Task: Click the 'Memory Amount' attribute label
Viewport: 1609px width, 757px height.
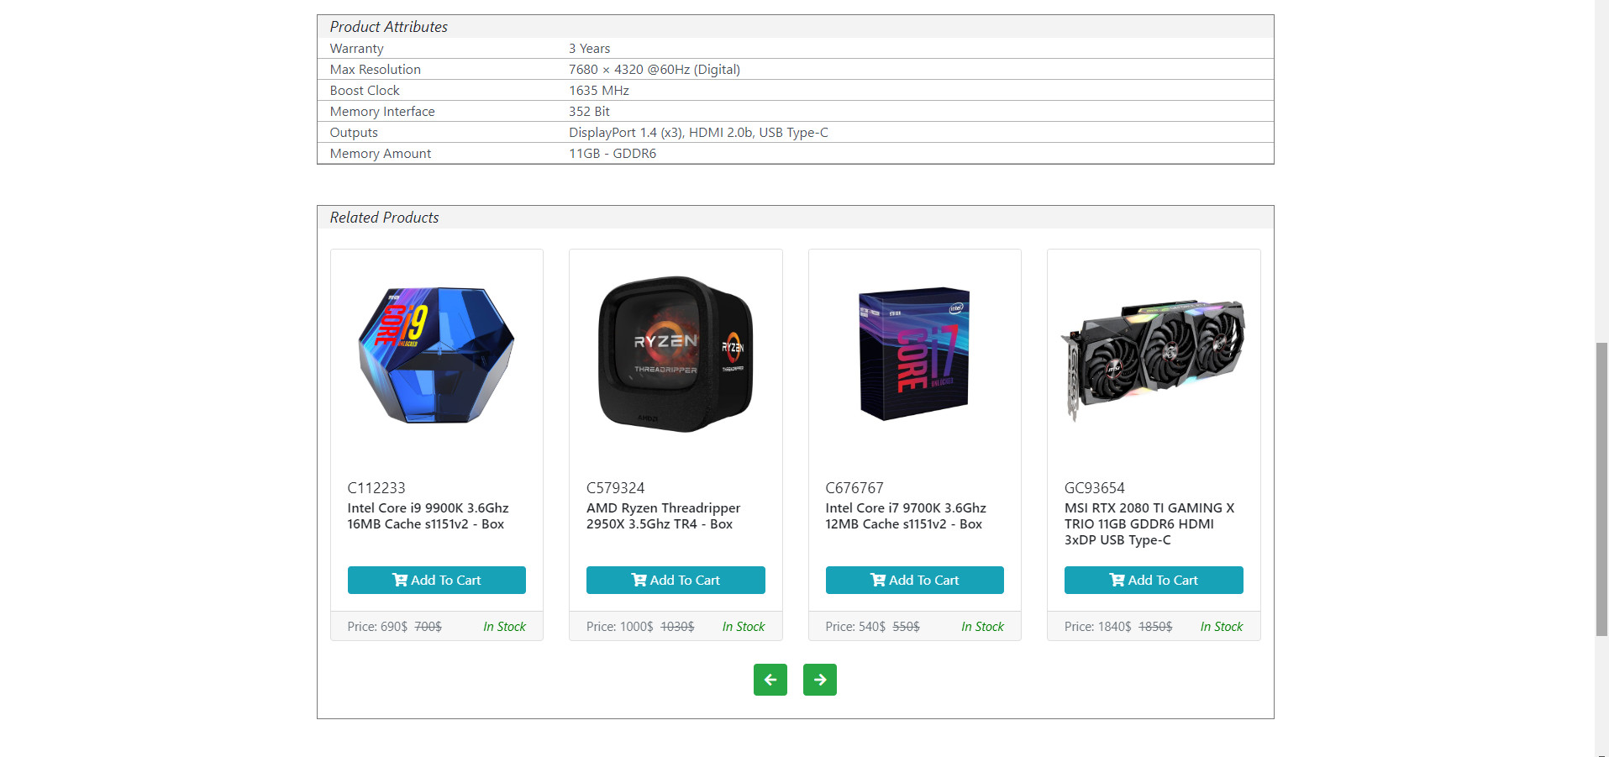Action: click(380, 154)
